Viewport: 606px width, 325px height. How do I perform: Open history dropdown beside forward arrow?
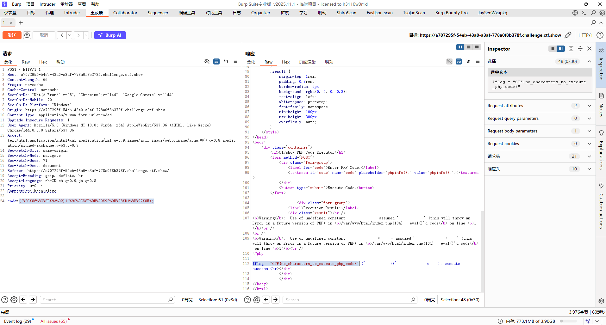point(86,35)
